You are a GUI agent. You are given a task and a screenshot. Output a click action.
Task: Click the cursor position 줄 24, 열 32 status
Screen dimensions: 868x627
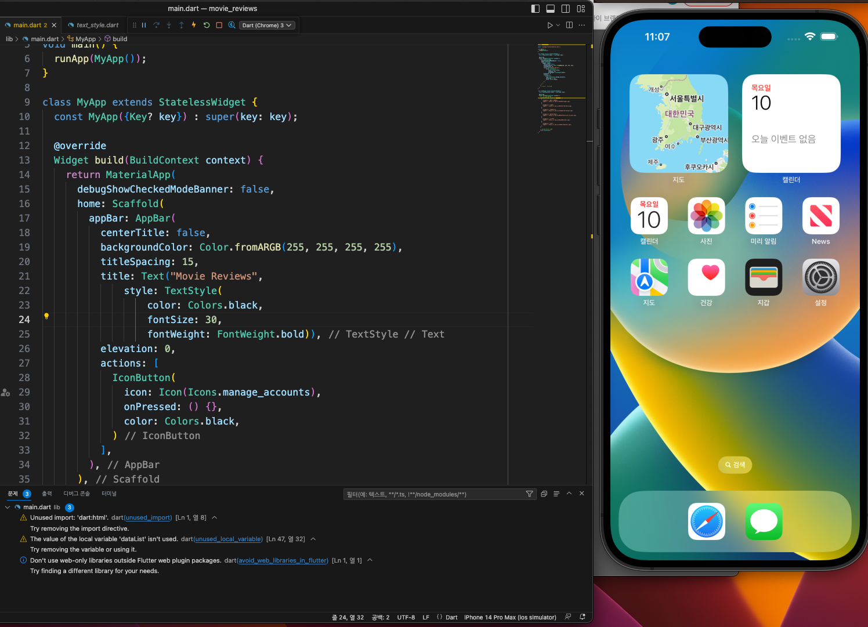pos(348,617)
